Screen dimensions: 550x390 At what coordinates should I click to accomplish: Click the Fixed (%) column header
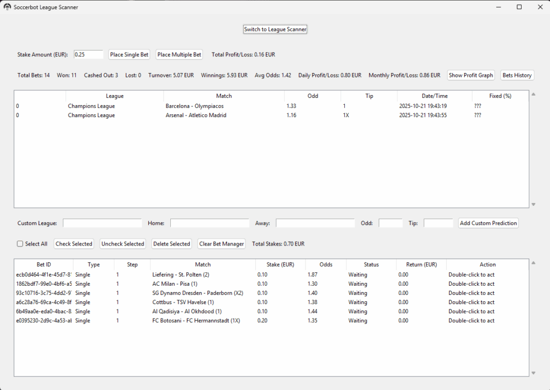click(x=500, y=96)
